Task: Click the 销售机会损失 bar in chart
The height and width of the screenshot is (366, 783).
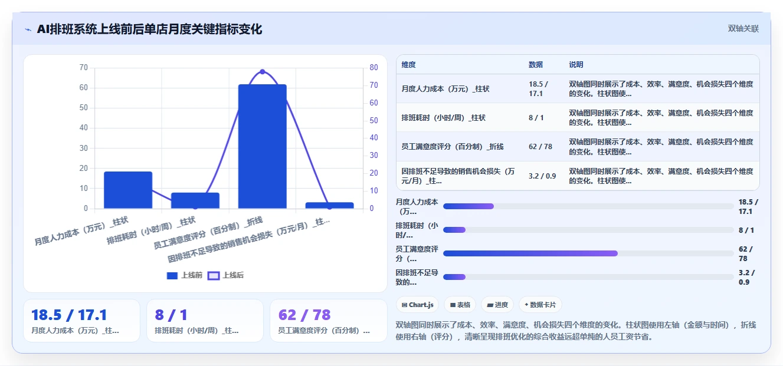Action: pyautogui.click(x=329, y=205)
